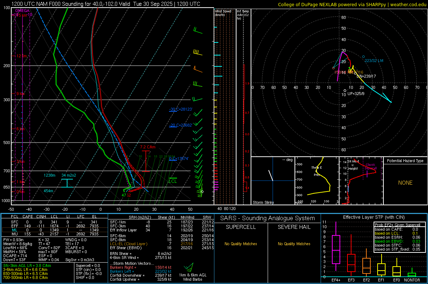
Task: Click the magenta OMEGA label
Action: tap(22, 11)
